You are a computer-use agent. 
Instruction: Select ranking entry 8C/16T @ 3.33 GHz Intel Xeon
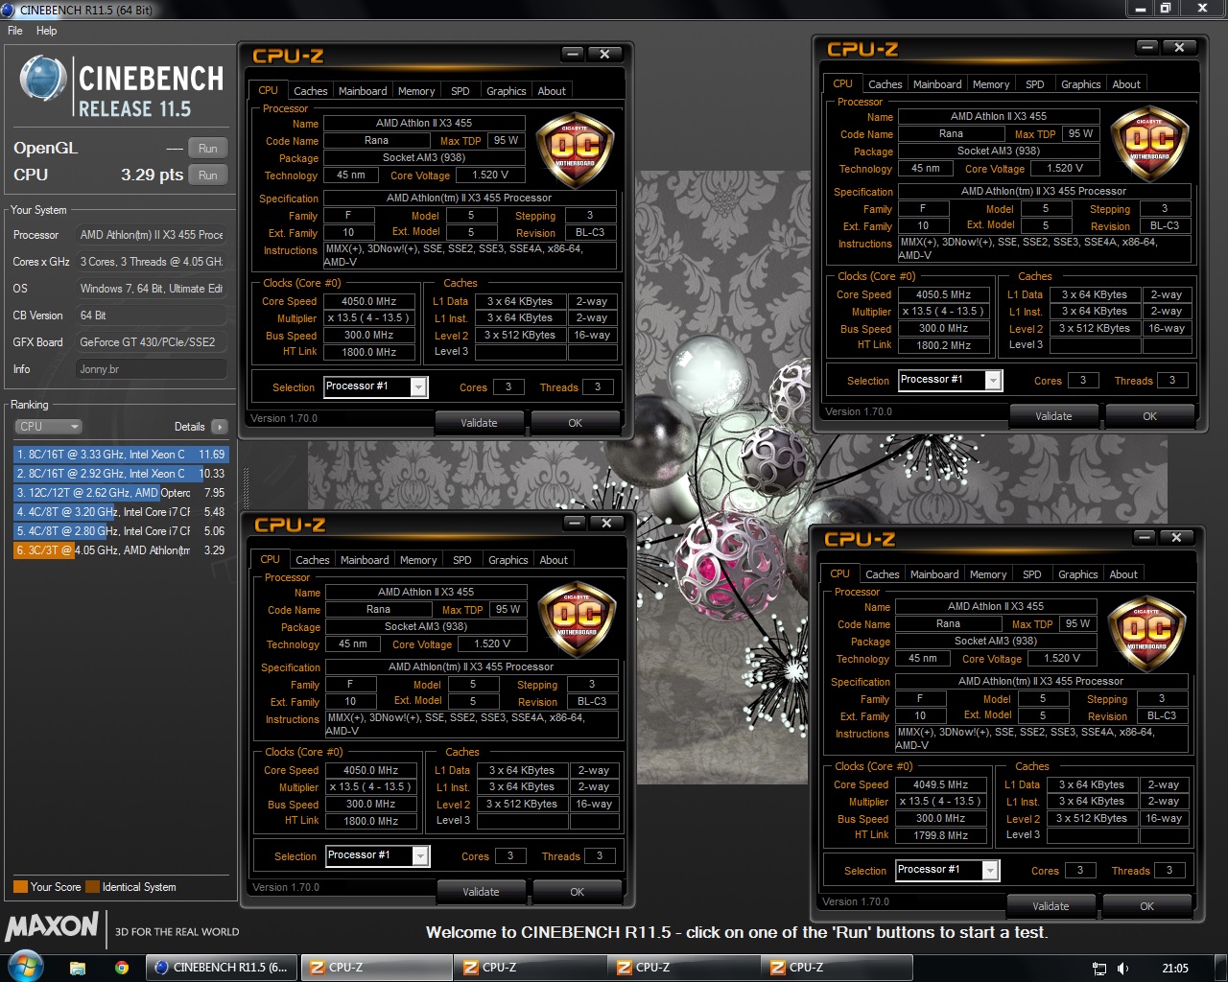(x=120, y=455)
